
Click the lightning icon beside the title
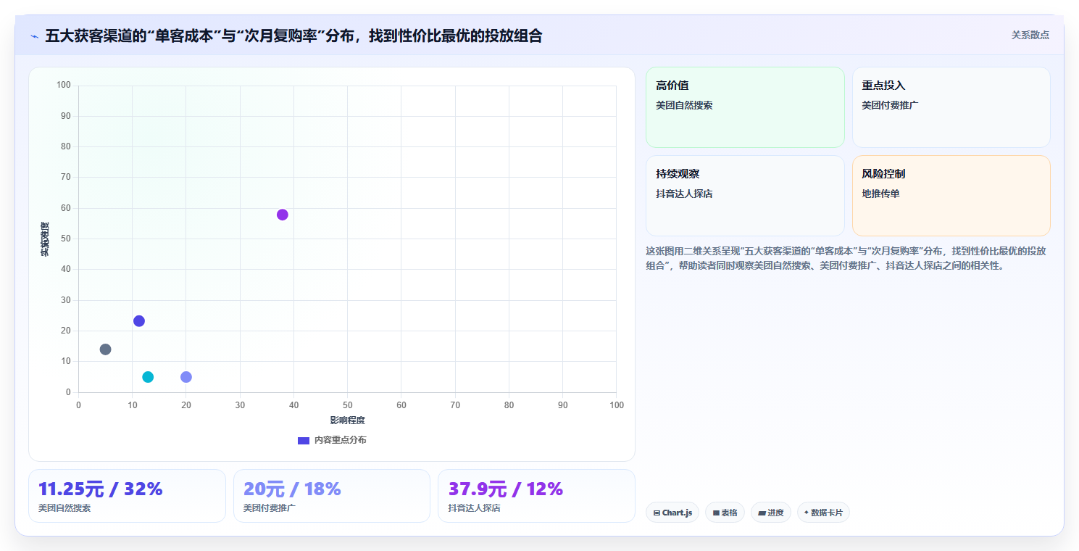pos(34,36)
